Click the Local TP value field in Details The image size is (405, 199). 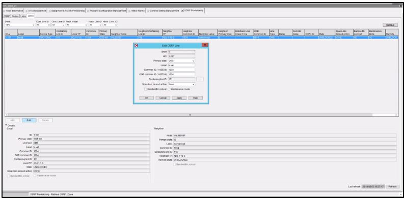(x=91, y=163)
